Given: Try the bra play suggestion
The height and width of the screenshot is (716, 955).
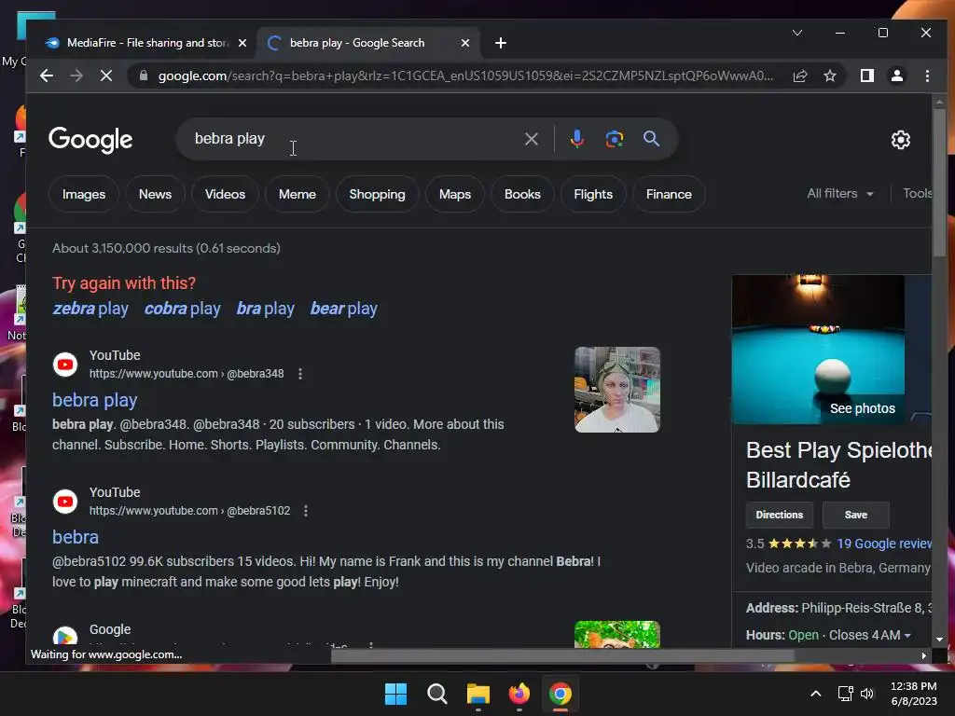Looking at the screenshot, I should pyautogui.click(x=265, y=309).
